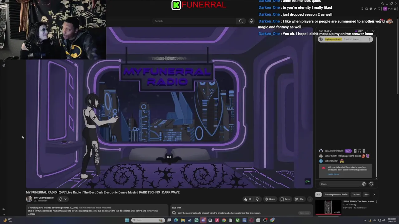399x224 pixels.
Task: Select the All filter chip
Action: click(318, 194)
